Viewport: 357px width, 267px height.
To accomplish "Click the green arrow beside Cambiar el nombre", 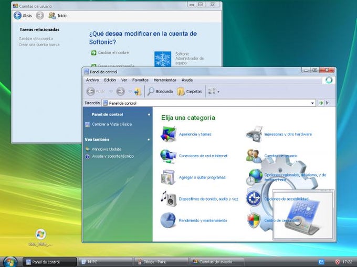I will (93, 53).
